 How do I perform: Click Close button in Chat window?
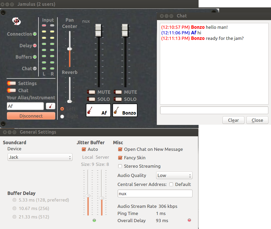pyautogui.click(x=257, y=120)
